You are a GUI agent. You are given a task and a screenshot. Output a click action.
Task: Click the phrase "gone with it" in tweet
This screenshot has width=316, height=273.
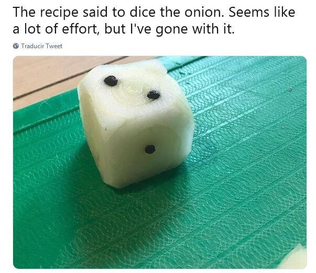[195, 29]
